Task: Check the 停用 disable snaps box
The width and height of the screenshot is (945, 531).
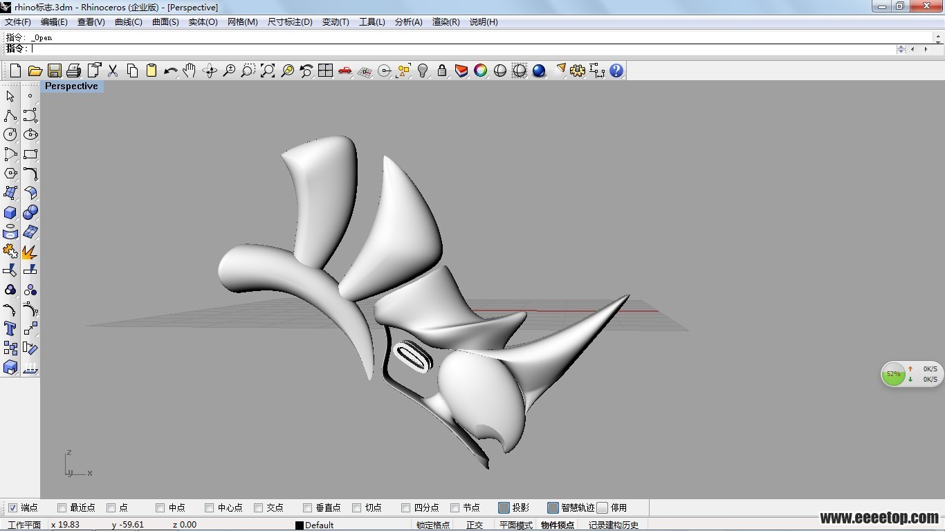Action: pyautogui.click(x=602, y=507)
